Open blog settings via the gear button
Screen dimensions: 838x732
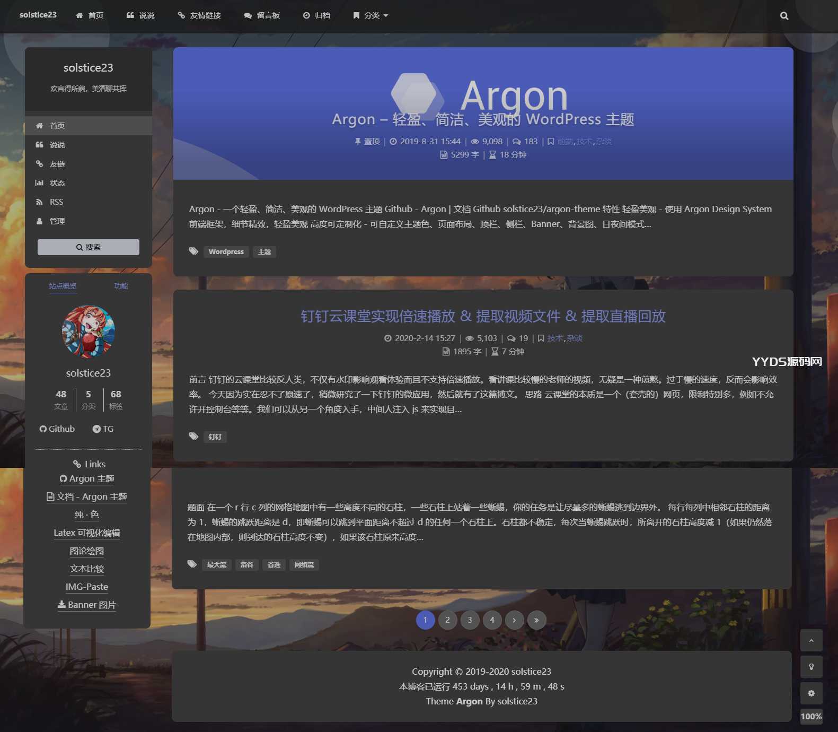[x=811, y=693]
